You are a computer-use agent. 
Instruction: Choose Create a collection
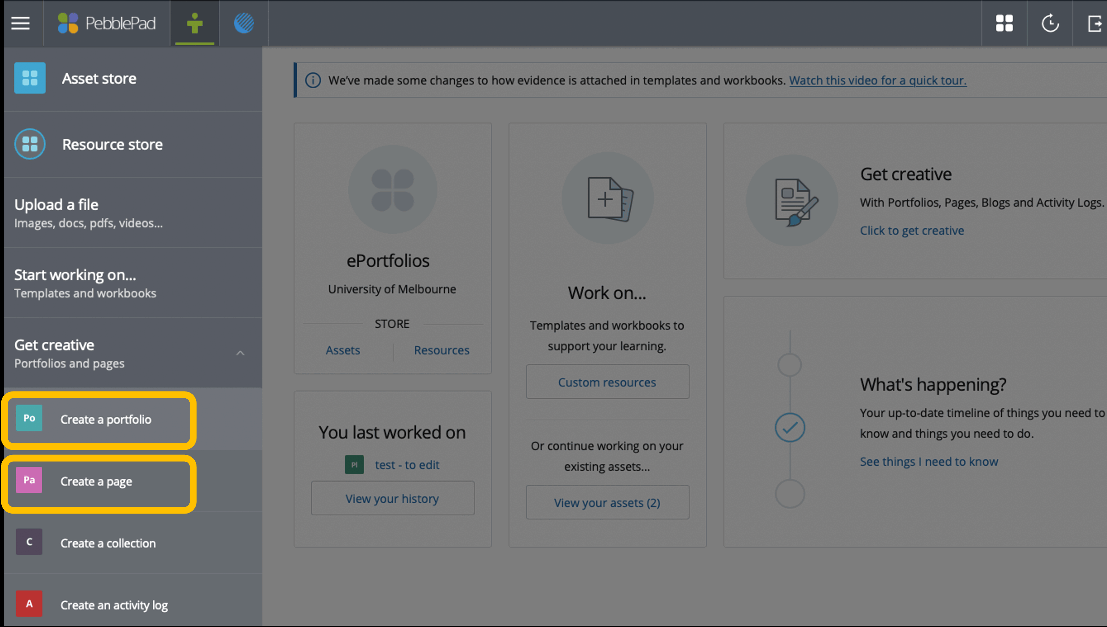133,543
